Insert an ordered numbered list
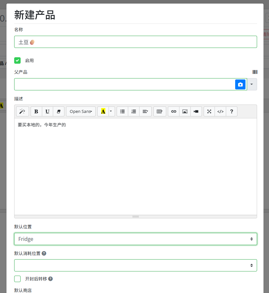Image resolution: width=269 pixels, height=293 pixels. click(134, 112)
